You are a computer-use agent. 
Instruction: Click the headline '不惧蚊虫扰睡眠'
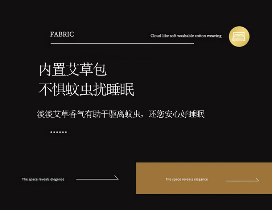[86, 89]
